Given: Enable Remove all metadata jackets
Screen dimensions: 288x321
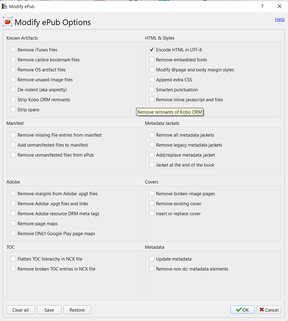Looking at the screenshot, I should coord(152,135).
